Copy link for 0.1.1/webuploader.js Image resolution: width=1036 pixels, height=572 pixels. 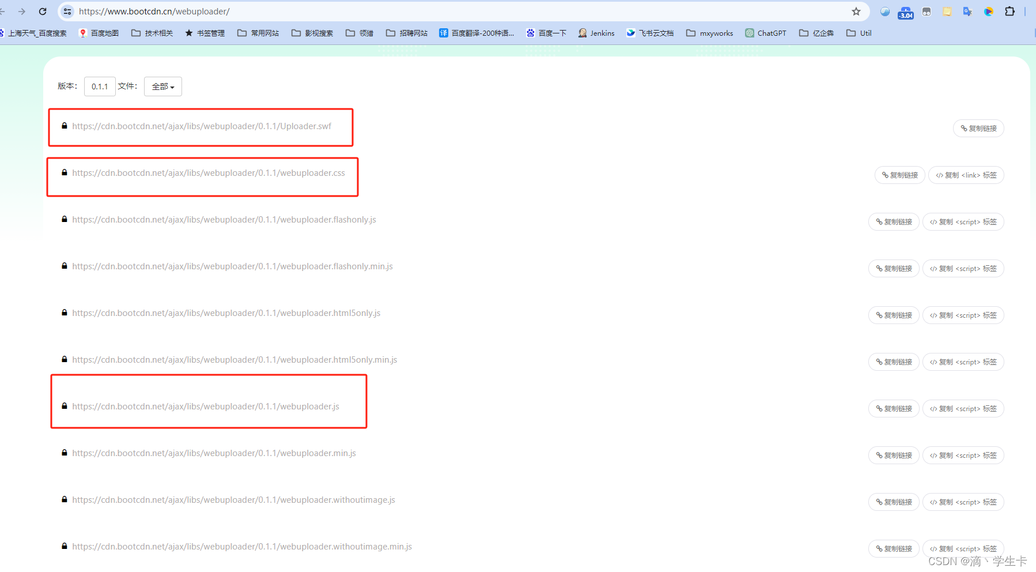pyautogui.click(x=894, y=409)
